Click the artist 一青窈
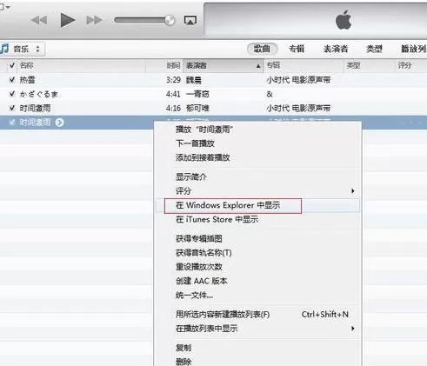 tap(197, 94)
